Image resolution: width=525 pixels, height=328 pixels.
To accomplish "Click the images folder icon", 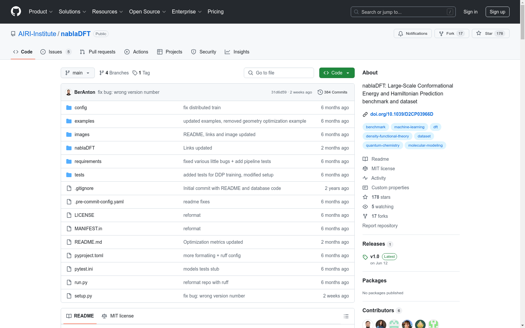I will point(69,134).
